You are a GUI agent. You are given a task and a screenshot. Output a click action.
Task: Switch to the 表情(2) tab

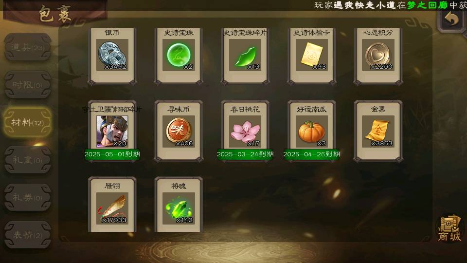27,235
